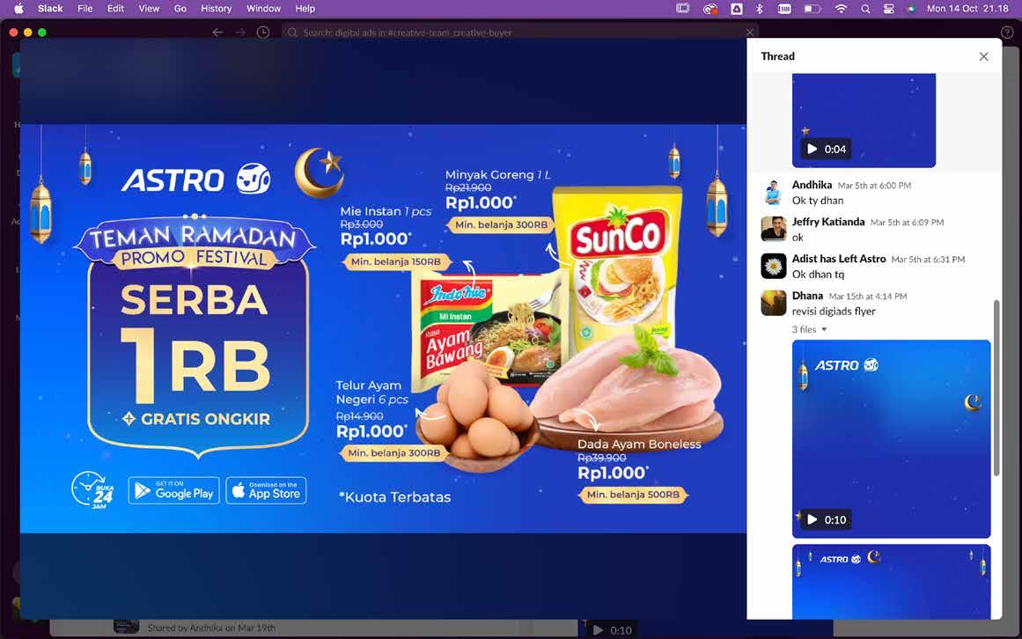
Task: Click message text 'revisi digiads flyer'
Action: pos(834,312)
